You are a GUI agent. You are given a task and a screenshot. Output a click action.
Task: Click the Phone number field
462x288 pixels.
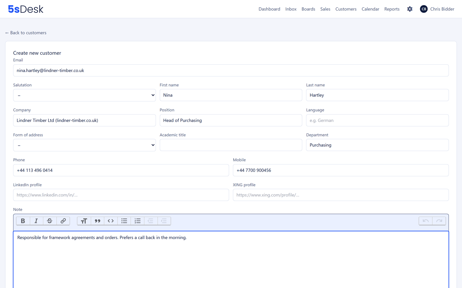[121, 170]
